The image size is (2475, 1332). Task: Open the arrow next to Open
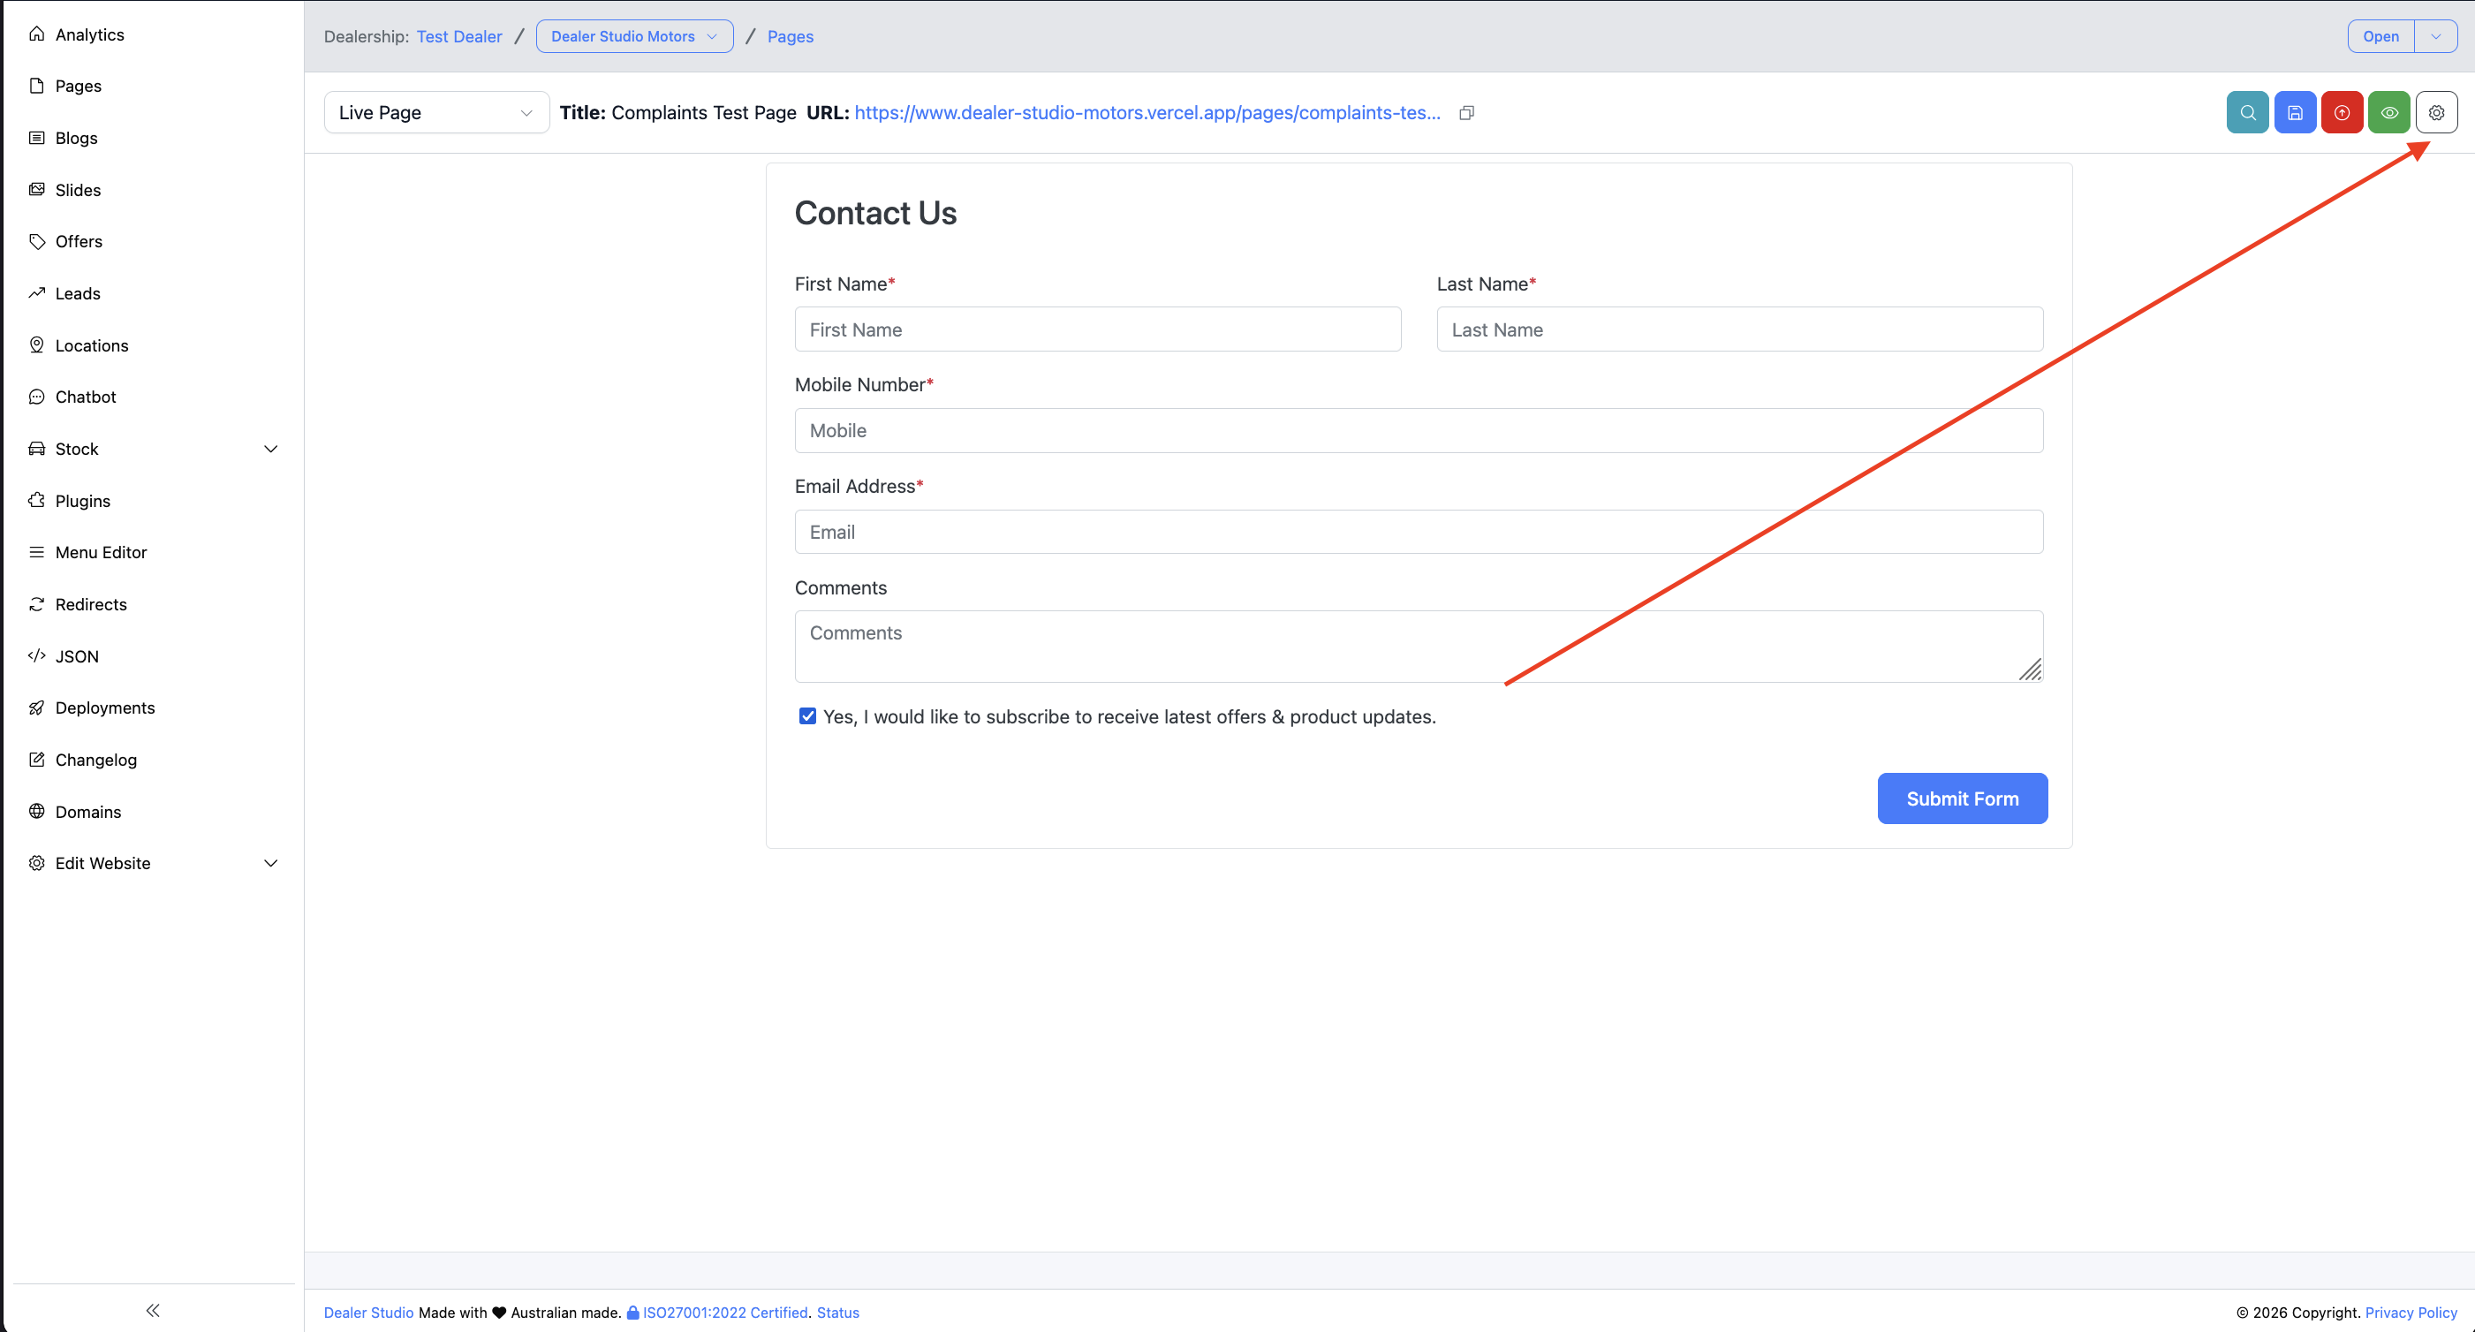[2435, 36]
